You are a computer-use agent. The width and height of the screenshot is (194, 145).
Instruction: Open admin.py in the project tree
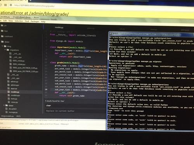[x=14, y=82]
